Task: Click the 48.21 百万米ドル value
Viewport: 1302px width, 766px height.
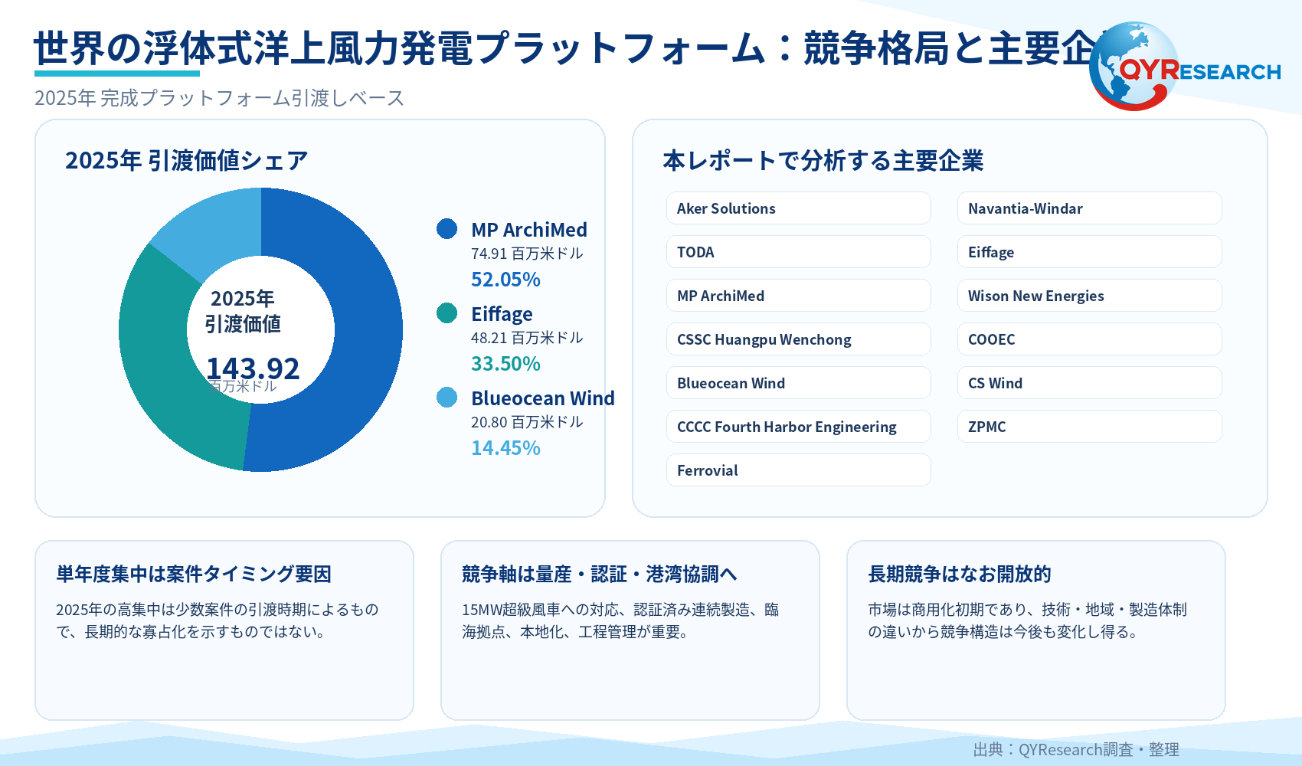Action: point(527,338)
